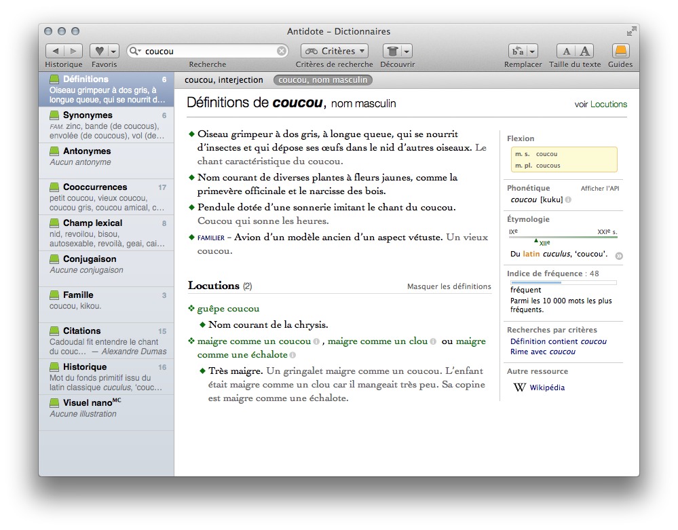Click the FAMILIER usage label

211,238
